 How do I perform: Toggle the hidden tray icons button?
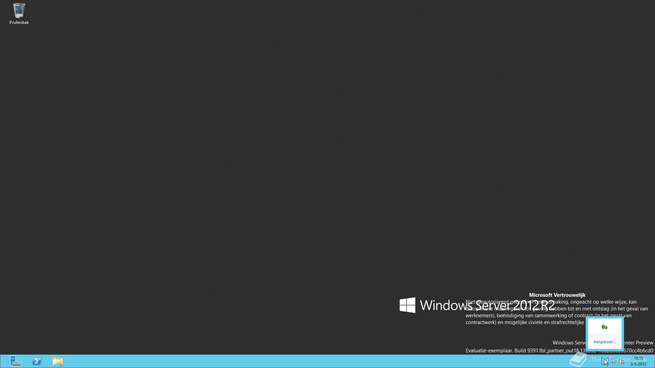pos(605,362)
